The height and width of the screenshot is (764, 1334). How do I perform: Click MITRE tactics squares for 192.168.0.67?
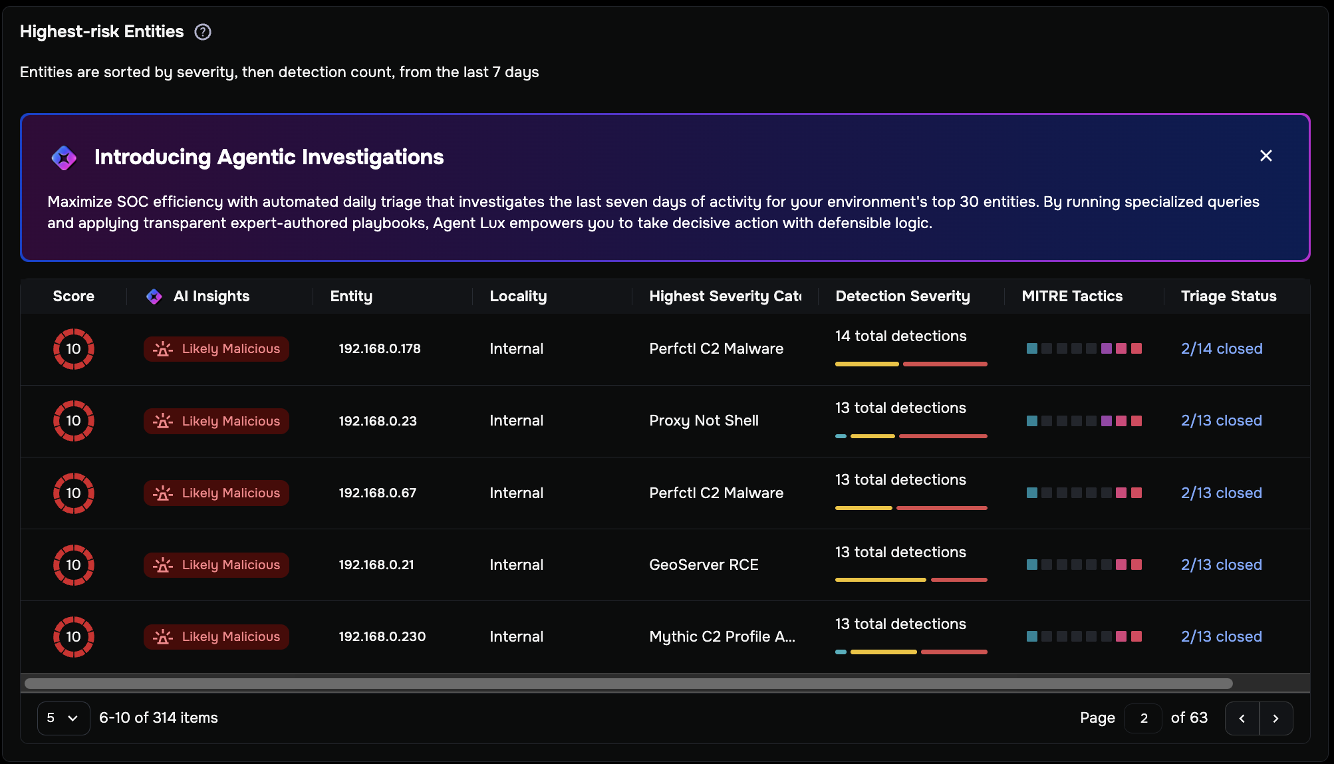pyautogui.click(x=1084, y=493)
